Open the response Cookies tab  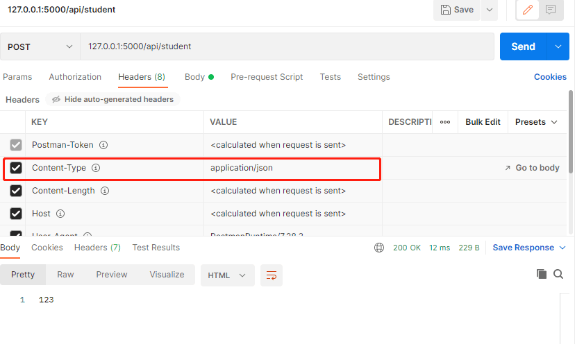[47, 248]
